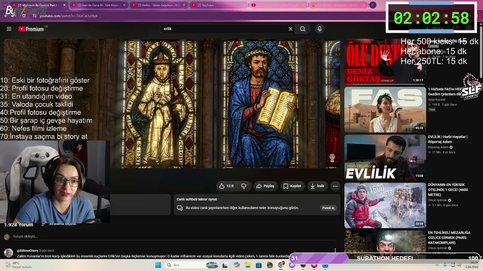Play the Deniz Göktaş stand up thumbnail
Viewport: 483px width, 271px height.
(x=385, y=62)
